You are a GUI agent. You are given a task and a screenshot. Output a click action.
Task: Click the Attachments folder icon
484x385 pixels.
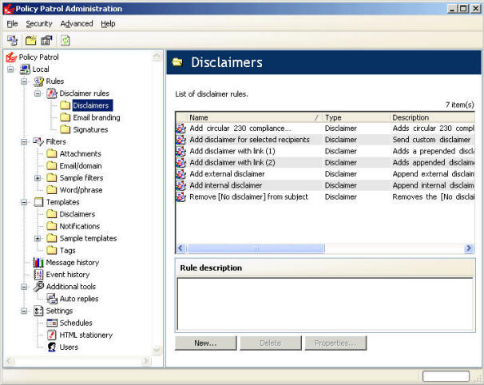[52, 153]
